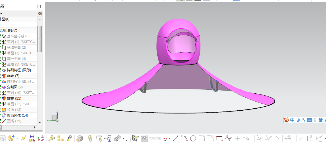Toggle checkbox for 修剪片体 (14) feature
Viewport: 326px width, 144px height.
tap(0, 115)
